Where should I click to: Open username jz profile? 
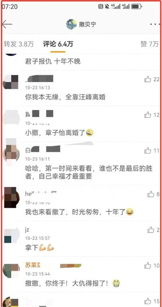[27, 230]
